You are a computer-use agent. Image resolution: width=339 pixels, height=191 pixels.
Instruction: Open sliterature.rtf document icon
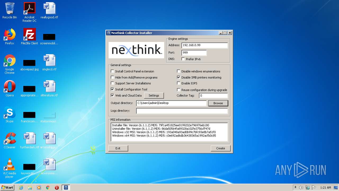[x=49, y=89]
